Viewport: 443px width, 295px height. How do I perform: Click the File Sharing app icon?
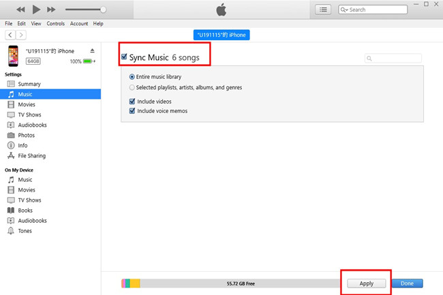coord(11,155)
